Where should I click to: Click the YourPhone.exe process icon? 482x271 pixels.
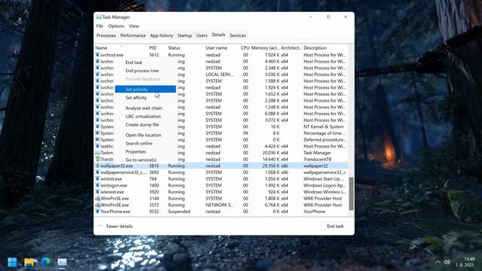tap(98, 212)
